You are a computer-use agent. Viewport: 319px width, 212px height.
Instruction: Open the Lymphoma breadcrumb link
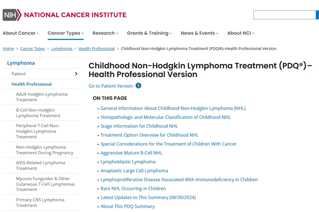(62, 49)
